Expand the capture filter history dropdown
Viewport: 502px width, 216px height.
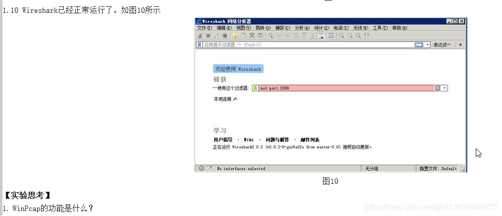[x=445, y=88]
